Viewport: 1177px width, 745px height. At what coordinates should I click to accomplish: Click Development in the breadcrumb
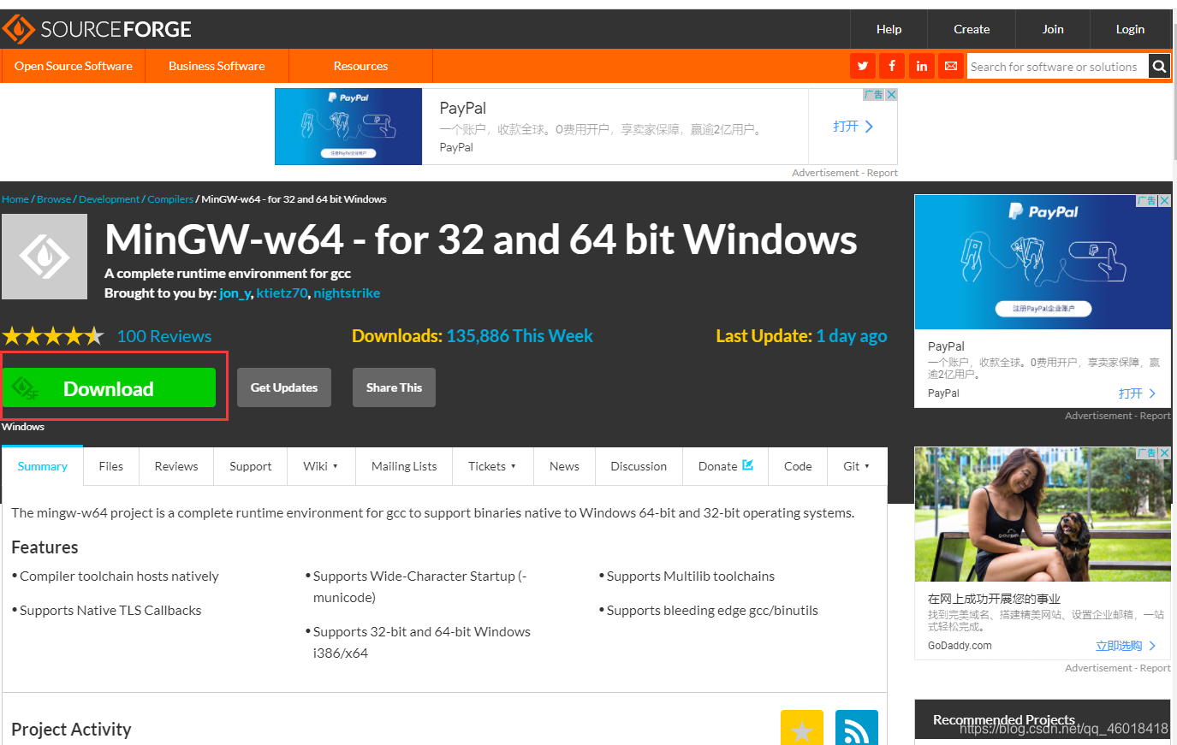pos(109,199)
